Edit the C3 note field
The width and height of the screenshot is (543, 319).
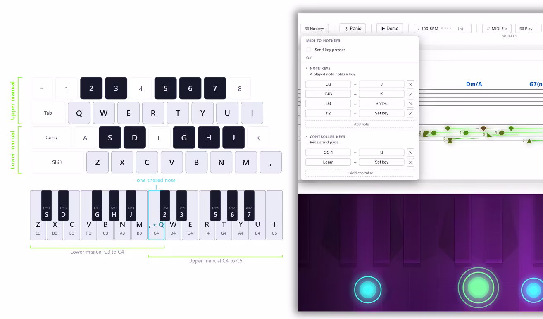(328, 84)
